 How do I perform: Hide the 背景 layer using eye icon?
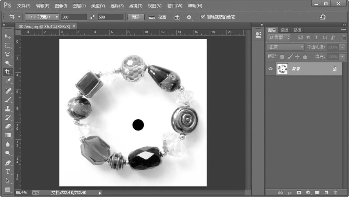click(270, 69)
